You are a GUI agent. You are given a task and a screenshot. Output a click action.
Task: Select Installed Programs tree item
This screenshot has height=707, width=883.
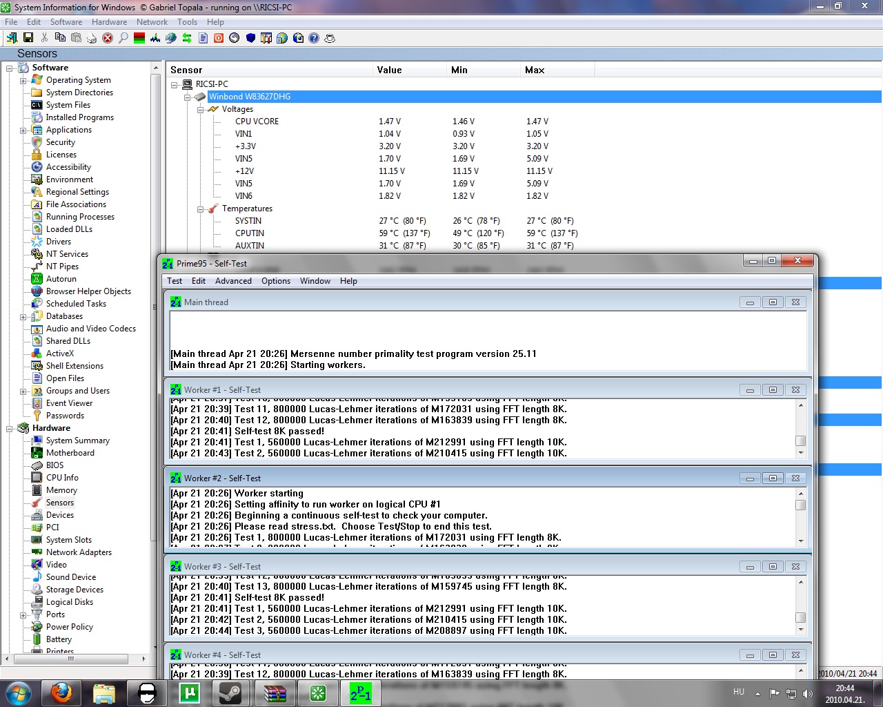point(79,117)
